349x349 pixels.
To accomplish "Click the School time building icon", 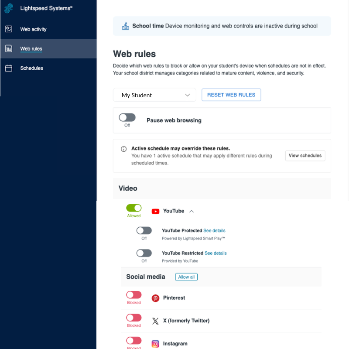I will 125,26.
